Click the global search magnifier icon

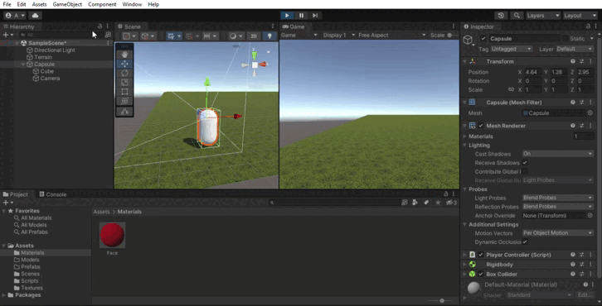pyautogui.click(x=517, y=16)
